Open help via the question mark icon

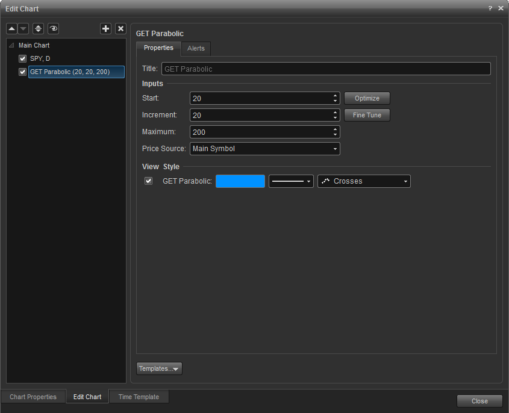coord(490,8)
